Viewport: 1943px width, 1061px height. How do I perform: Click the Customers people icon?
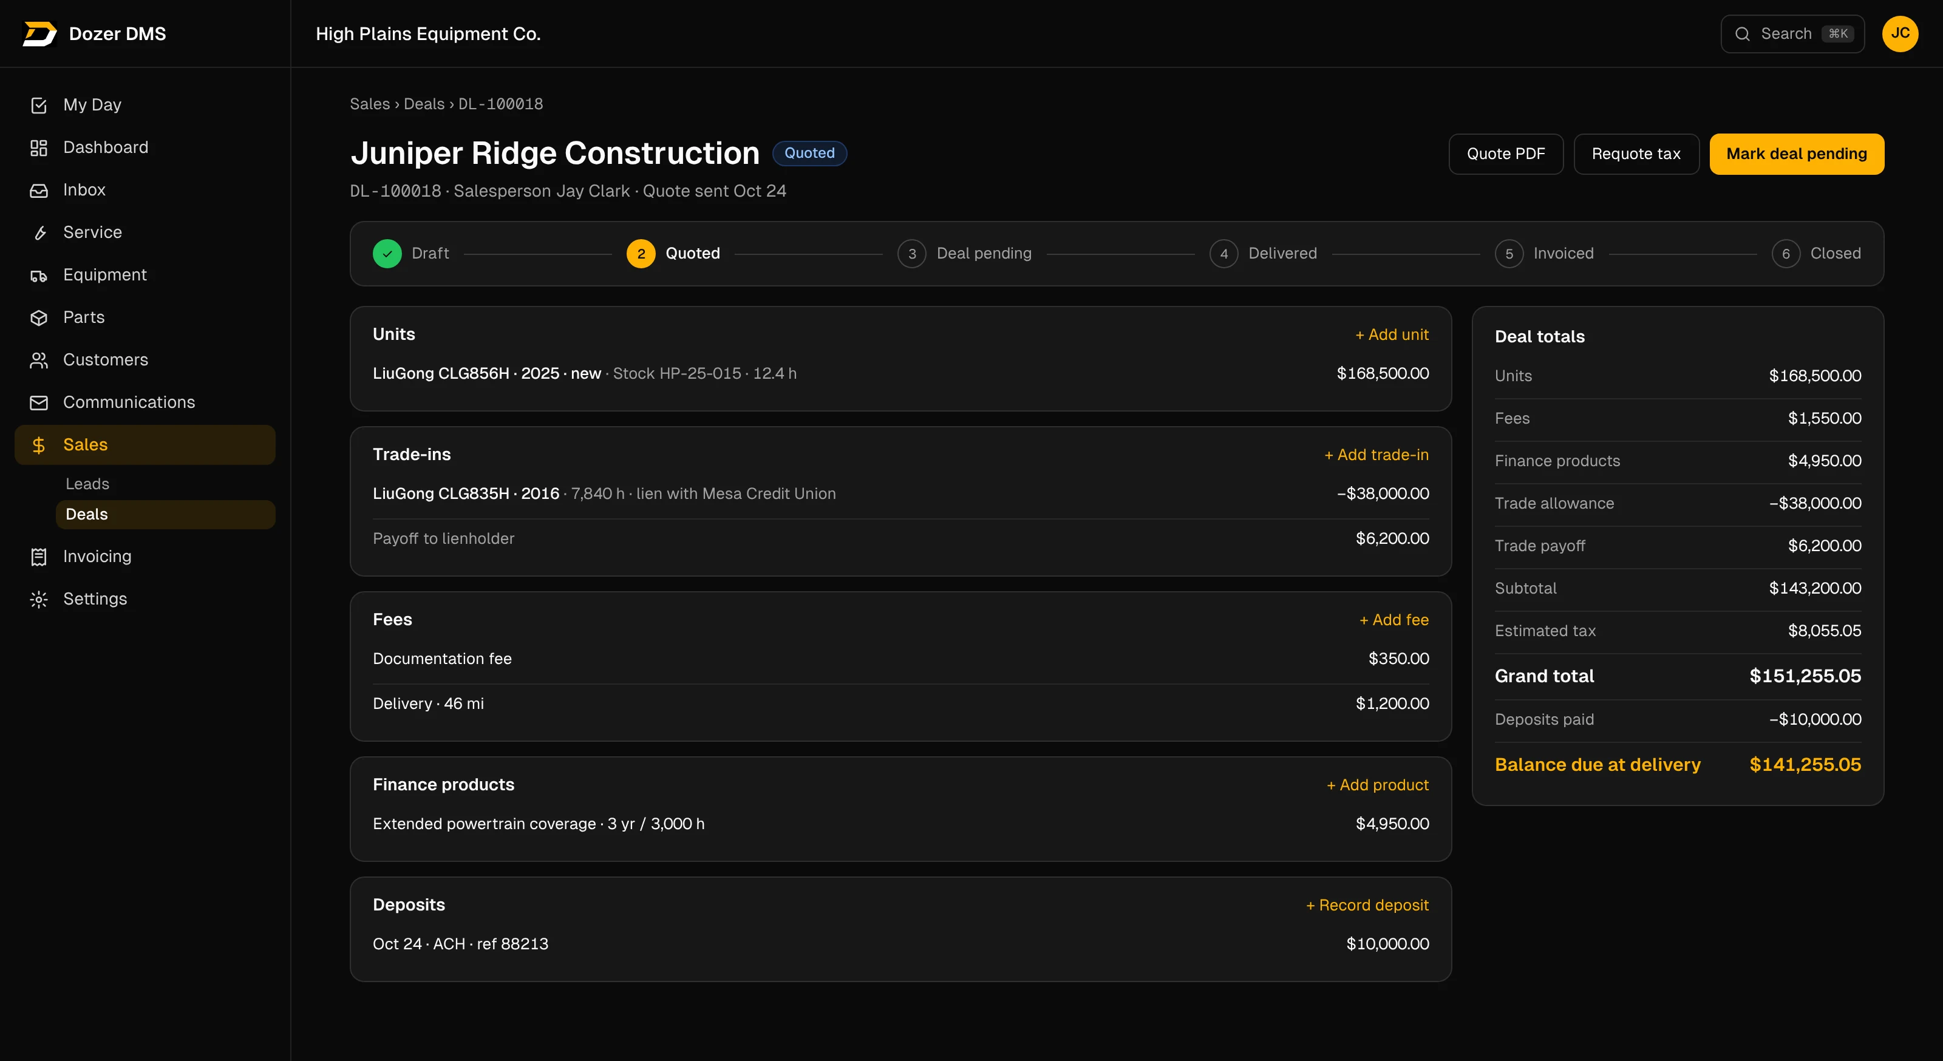point(38,361)
